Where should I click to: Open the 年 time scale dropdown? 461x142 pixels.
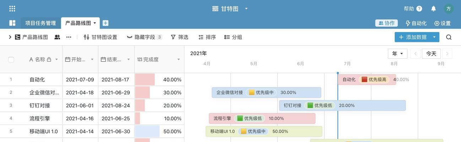[x=397, y=54]
